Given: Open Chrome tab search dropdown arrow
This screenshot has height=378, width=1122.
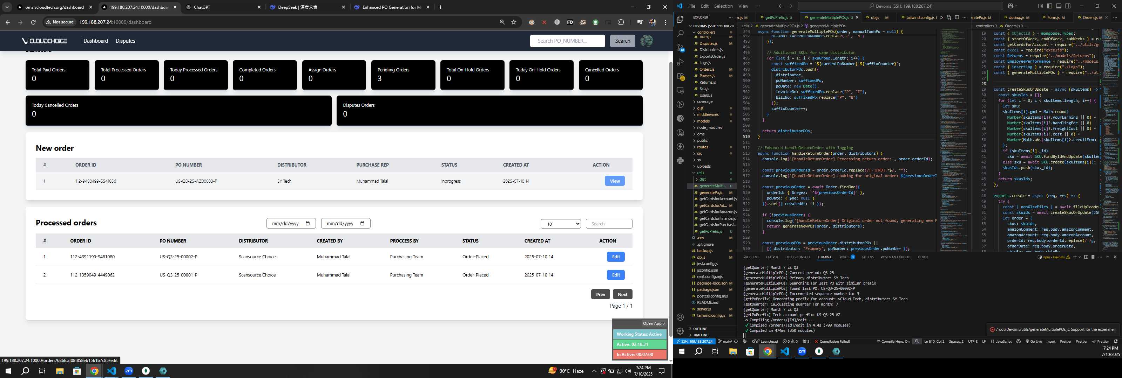Looking at the screenshot, I should click(7, 7).
